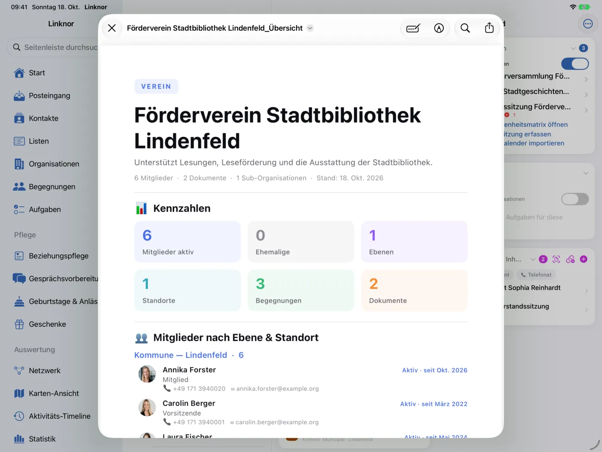Viewport: 602px width, 452px height.
Task: Click carolin.berger@example.org email address
Action: pos(277,422)
